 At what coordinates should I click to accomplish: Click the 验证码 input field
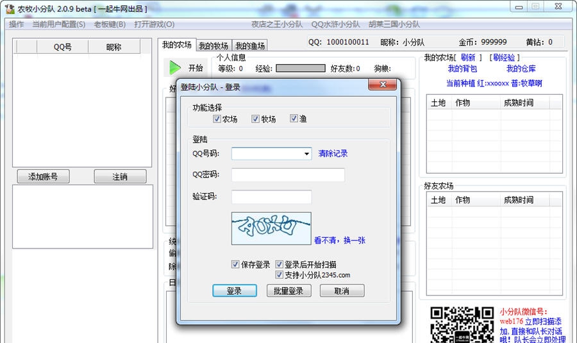click(272, 197)
